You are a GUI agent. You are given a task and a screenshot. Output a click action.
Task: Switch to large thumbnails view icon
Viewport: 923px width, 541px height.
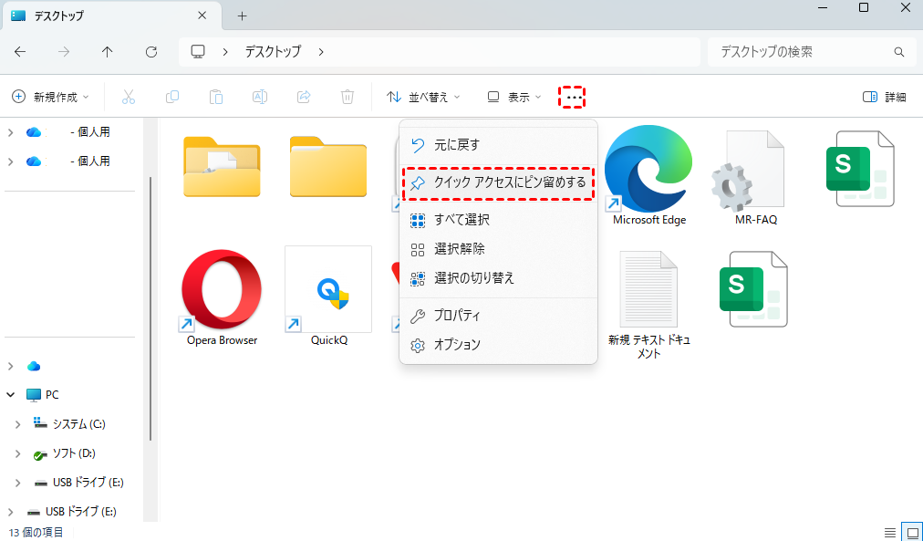click(x=911, y=532)
